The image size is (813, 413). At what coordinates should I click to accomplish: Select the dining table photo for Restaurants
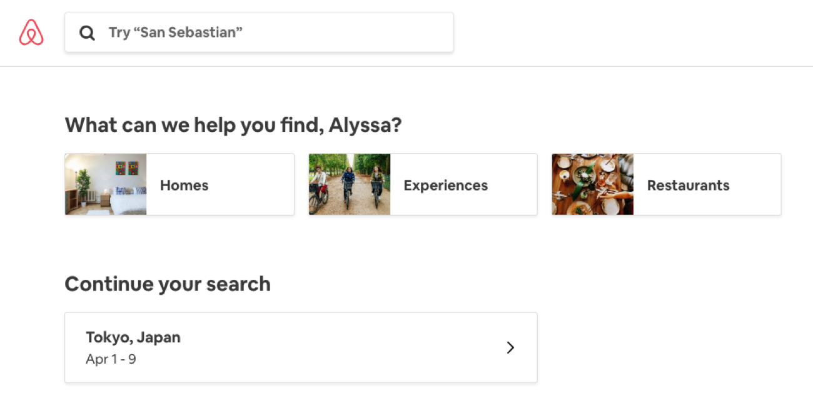click(593, 184)
